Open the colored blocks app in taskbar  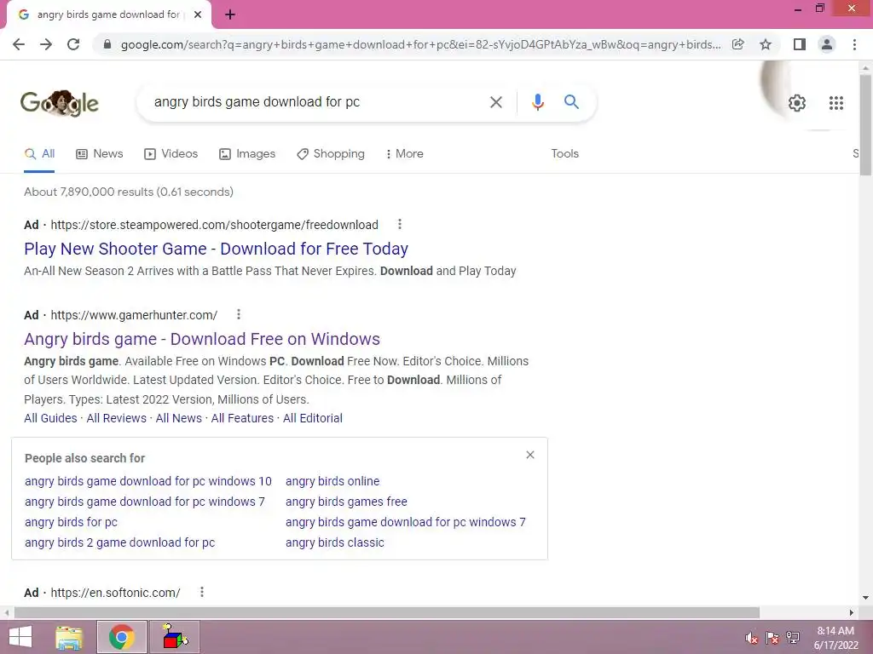pos(175,637)
